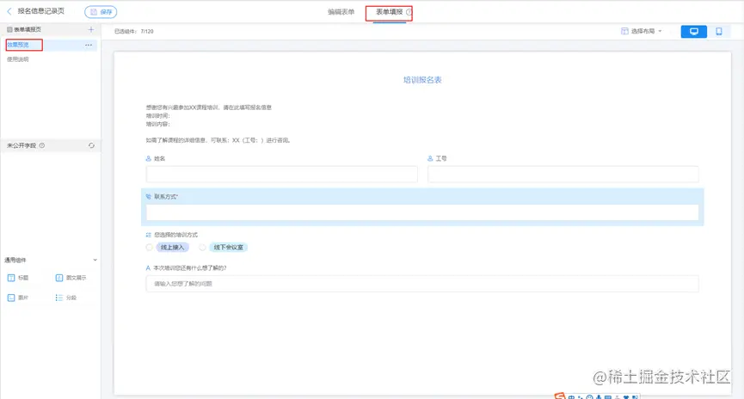Image resolution: width=744 pixels, height=399 pixels.
Task: Select the 使用说明 page item
Action: (x=18, y=59)
